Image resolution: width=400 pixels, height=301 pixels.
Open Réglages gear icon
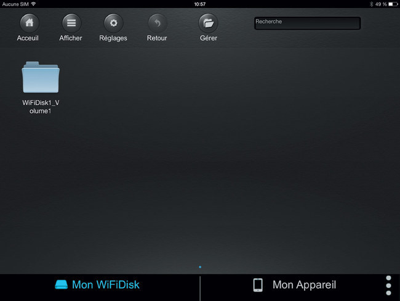[113, 23]
